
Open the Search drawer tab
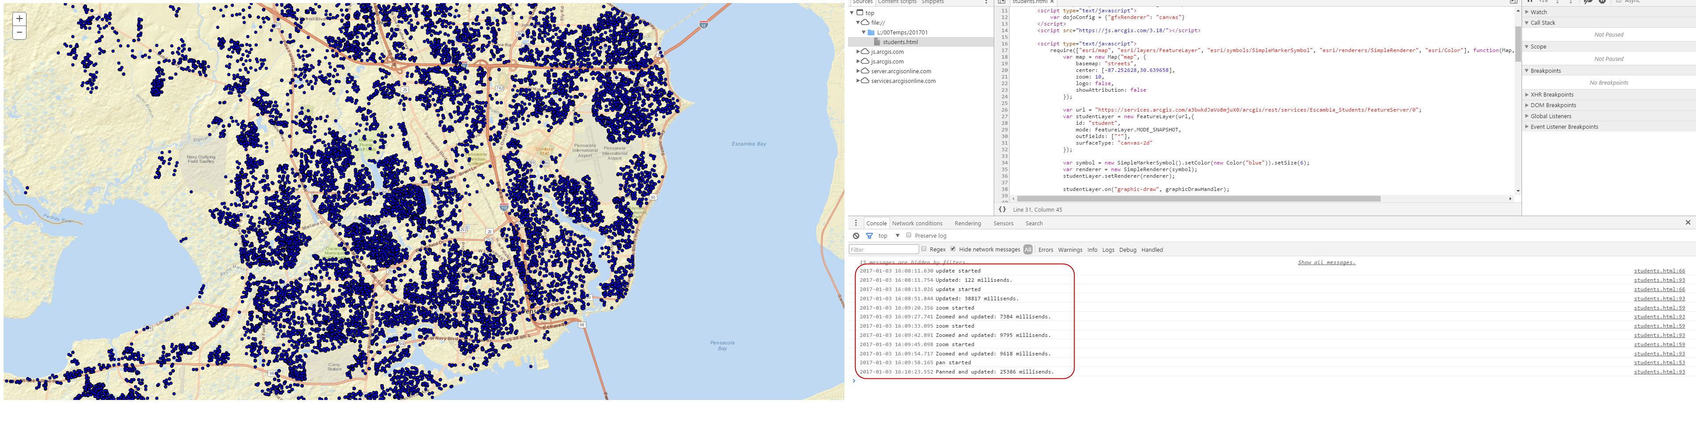pos(1033,224)
